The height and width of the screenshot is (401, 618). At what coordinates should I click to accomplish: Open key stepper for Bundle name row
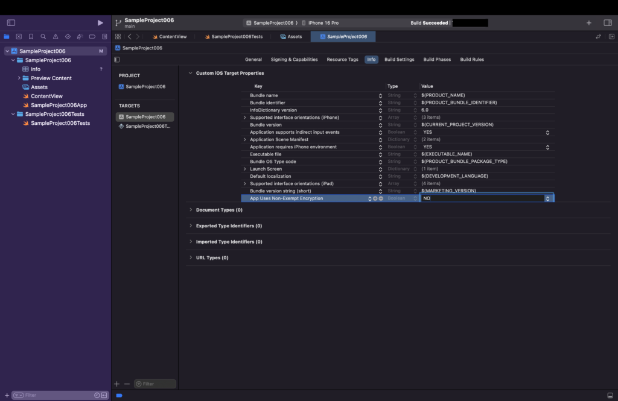pos(380,95)
